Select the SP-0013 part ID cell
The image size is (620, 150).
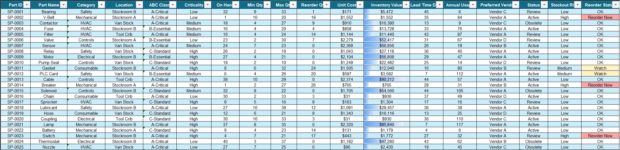(x=15, y=80)
